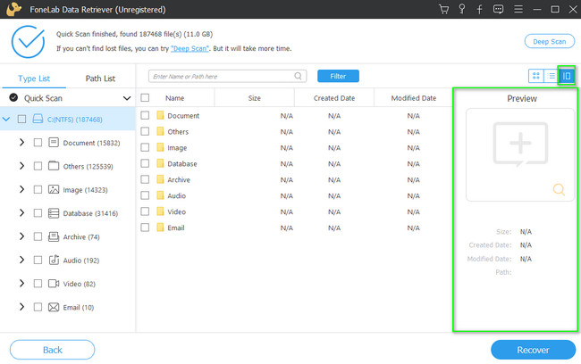
Task: Click the Database type icon in the tree
Action: (x=54, y=213)
